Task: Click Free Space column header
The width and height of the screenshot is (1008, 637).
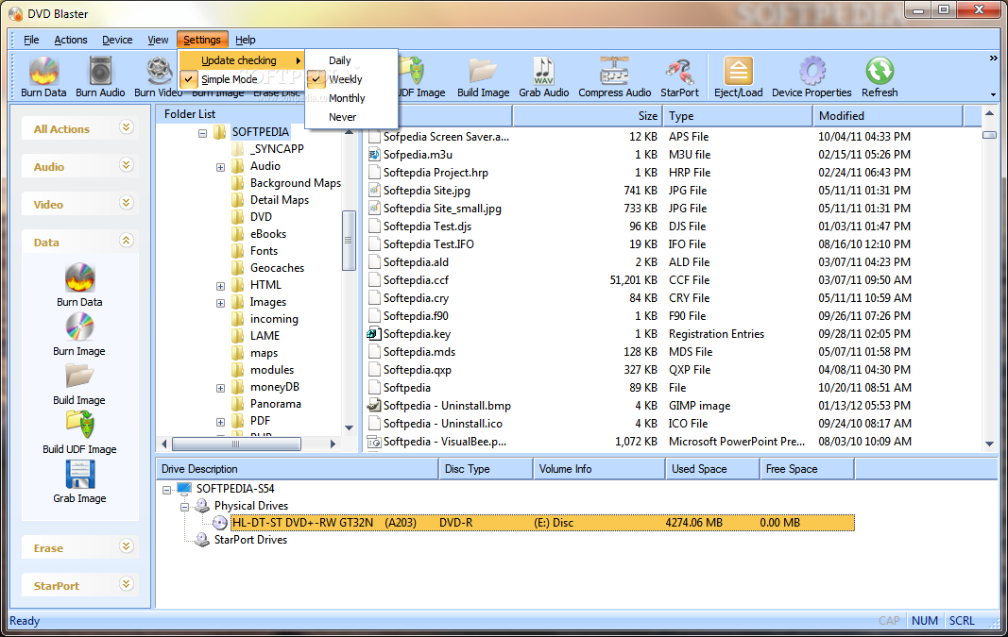Action: click(x=806, y=469)
